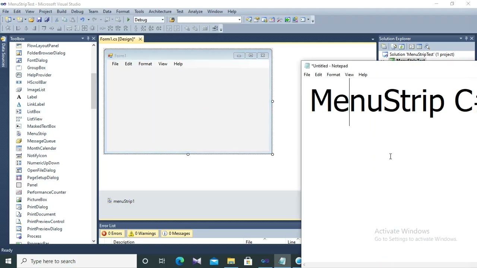The width and height of the screenshot is (477, 268).
Task: Click the Properties icon in Solution Explorer toolbar
Action: [x=384, y=47]
